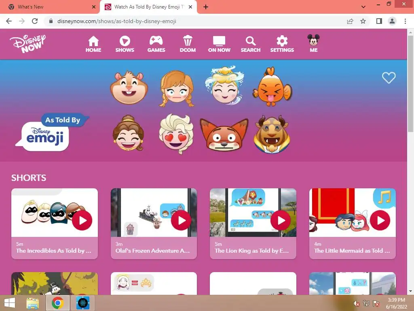Open the React atom app in taskbar
The height and width of the screenshot is (311, 414).
pyautogui.click(x=82, y=303)
